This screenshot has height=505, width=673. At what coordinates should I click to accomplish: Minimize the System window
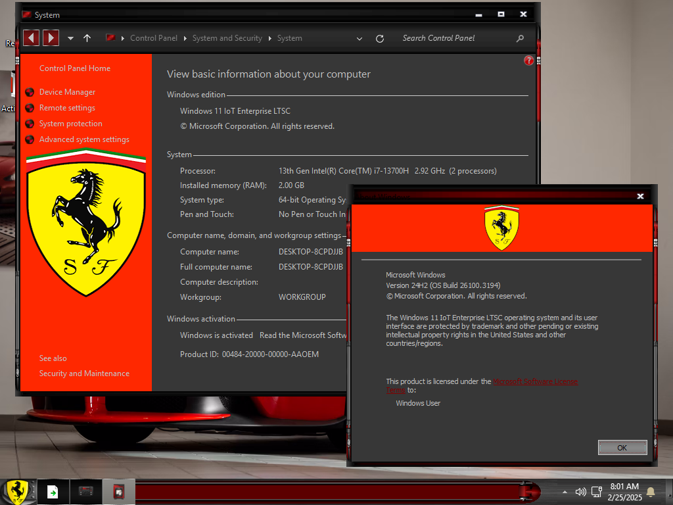pos(479,14)
